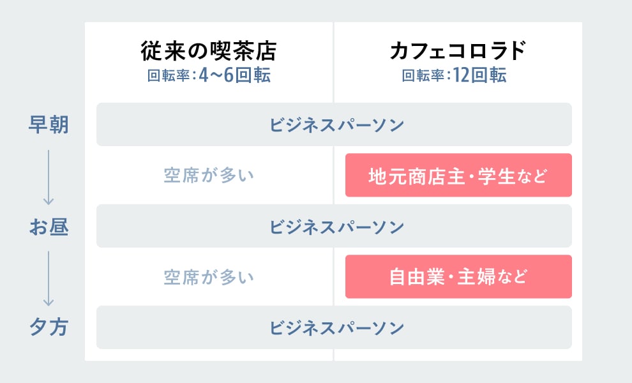Select the 回転率:12回転 subtitle
The width and height of the screenshot is (632, 383).
point(454,76)
